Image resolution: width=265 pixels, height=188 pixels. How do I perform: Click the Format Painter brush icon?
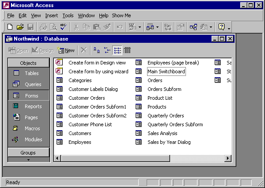[x=107, y=27]
